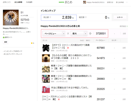Open 【ボケて】ジャニーズの面白ボケて画像 matome

pyautogui.click(x=70, y=46)
